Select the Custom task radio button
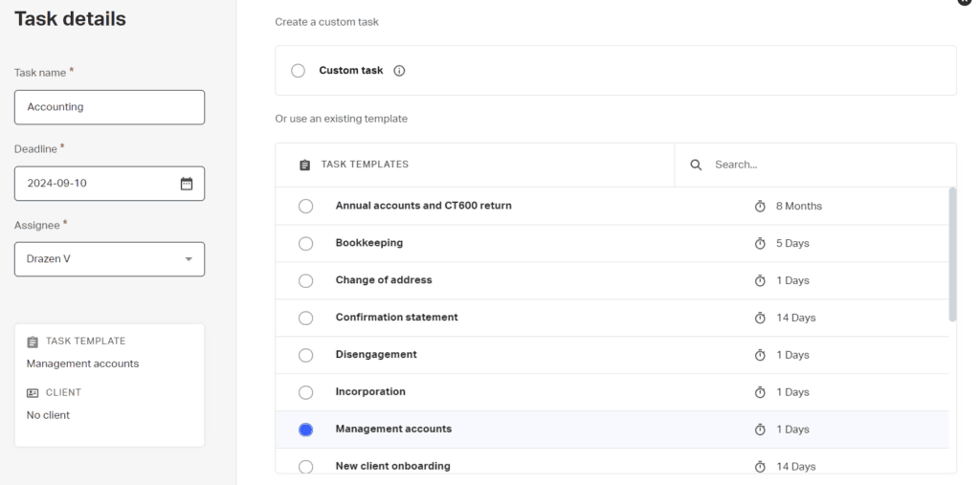980x485 pixels. (x=299, y=71)
